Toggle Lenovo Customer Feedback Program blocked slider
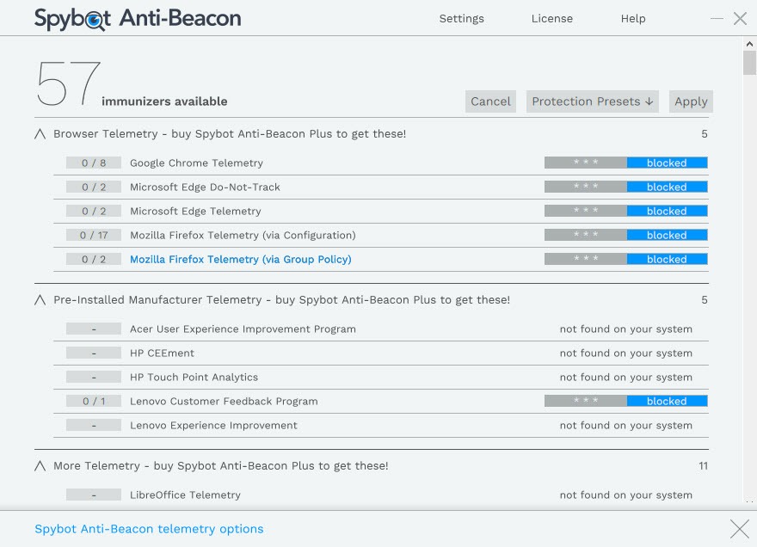Viewport: 757px width, 547px height. (x=626, y=401)
